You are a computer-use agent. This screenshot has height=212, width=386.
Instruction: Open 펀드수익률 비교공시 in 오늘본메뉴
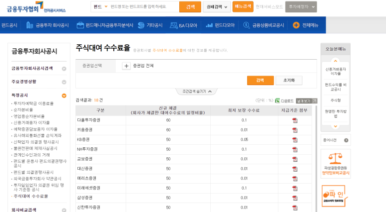click(x=336, y=87)
